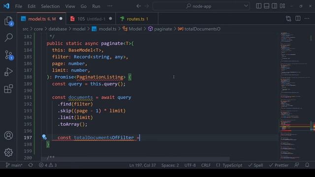The height and width of the screenshot is (177, 315).
Task: Open the editor More Actions ellipsis
Action: pos(307,19)
